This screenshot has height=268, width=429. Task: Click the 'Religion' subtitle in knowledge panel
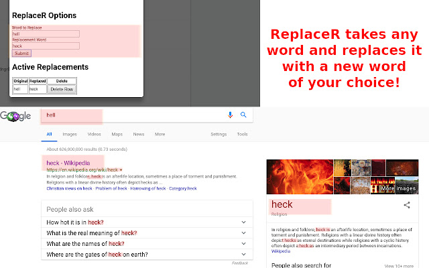(x=279, y=214)
